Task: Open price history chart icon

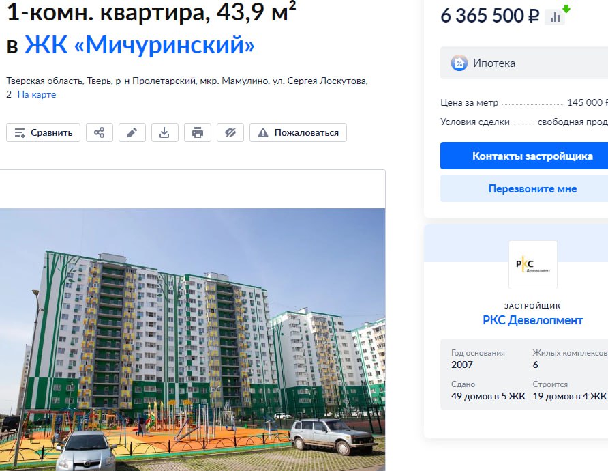Action: (x=555, y=17)
